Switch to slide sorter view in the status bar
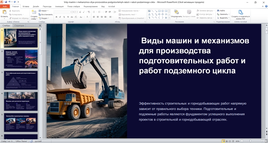268x143 pixels. click(x=226, y=141)
